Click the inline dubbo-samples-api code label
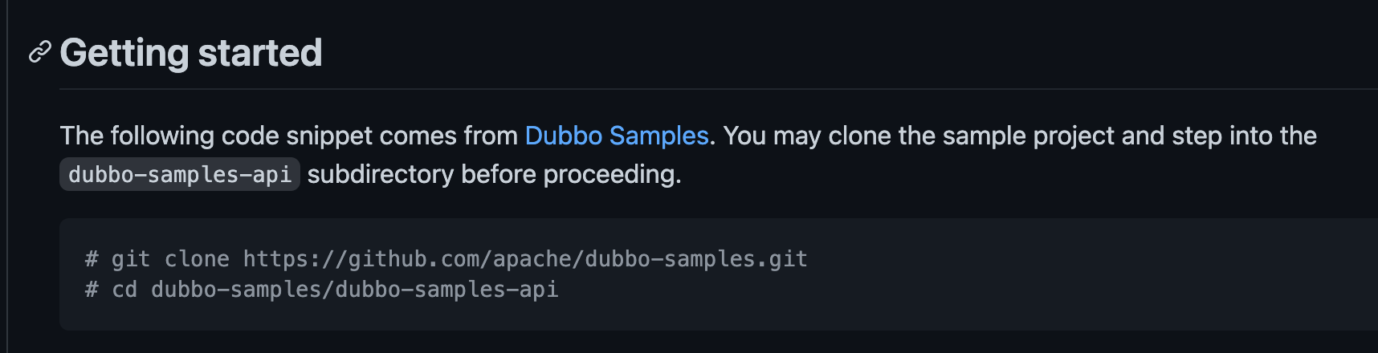Image resolution: width=1378 pixels, height=353 pixels. pos(179,174)
